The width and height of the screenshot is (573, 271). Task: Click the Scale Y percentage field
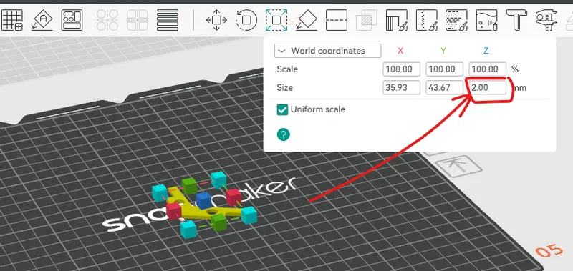coord(444,69)
